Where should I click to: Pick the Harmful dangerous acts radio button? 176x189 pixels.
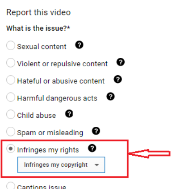pyautogui.click(x=11, y=97)
